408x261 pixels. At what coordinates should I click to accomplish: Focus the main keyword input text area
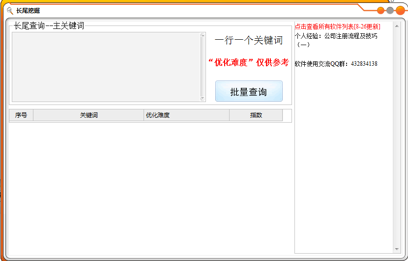click(x=106, y=67)
